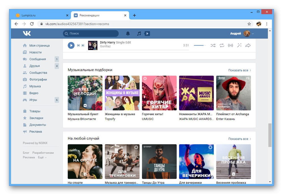The width and height of the screenshot is (283, 195).
Task: Click the Игры counter badge 6
Action: coord(57,100)
